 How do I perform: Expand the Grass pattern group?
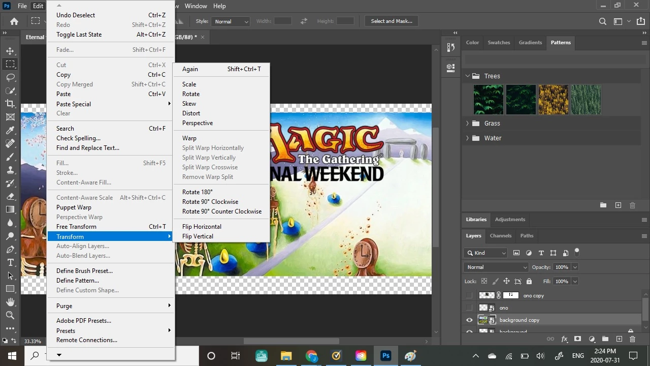click(468, 123)
